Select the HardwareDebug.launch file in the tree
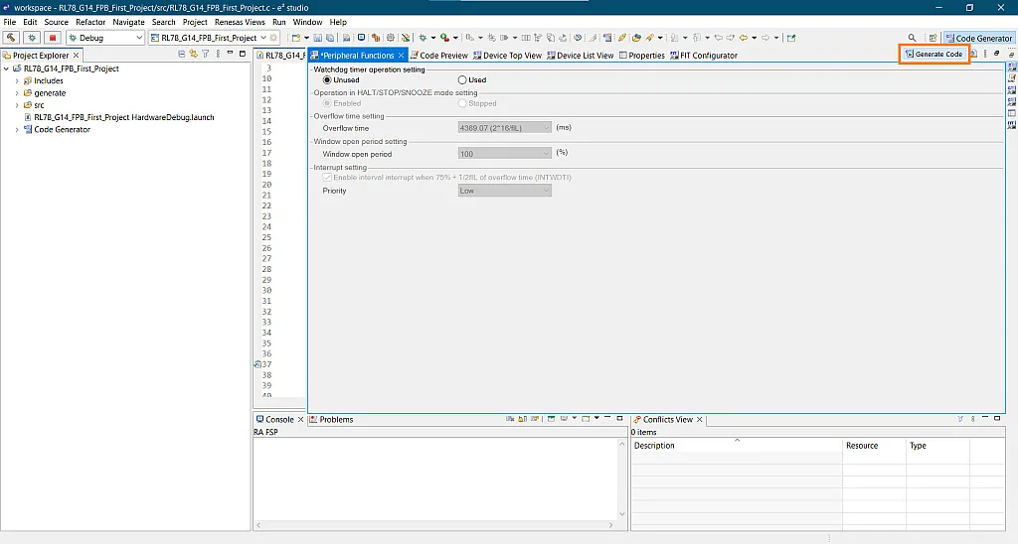The height and width of the screenshot is (544, 1018). [x=123, y=117]
